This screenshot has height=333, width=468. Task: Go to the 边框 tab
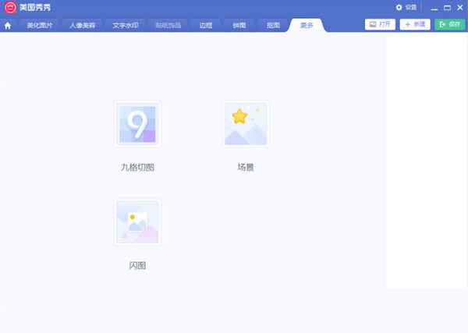(x=206, y=25)
